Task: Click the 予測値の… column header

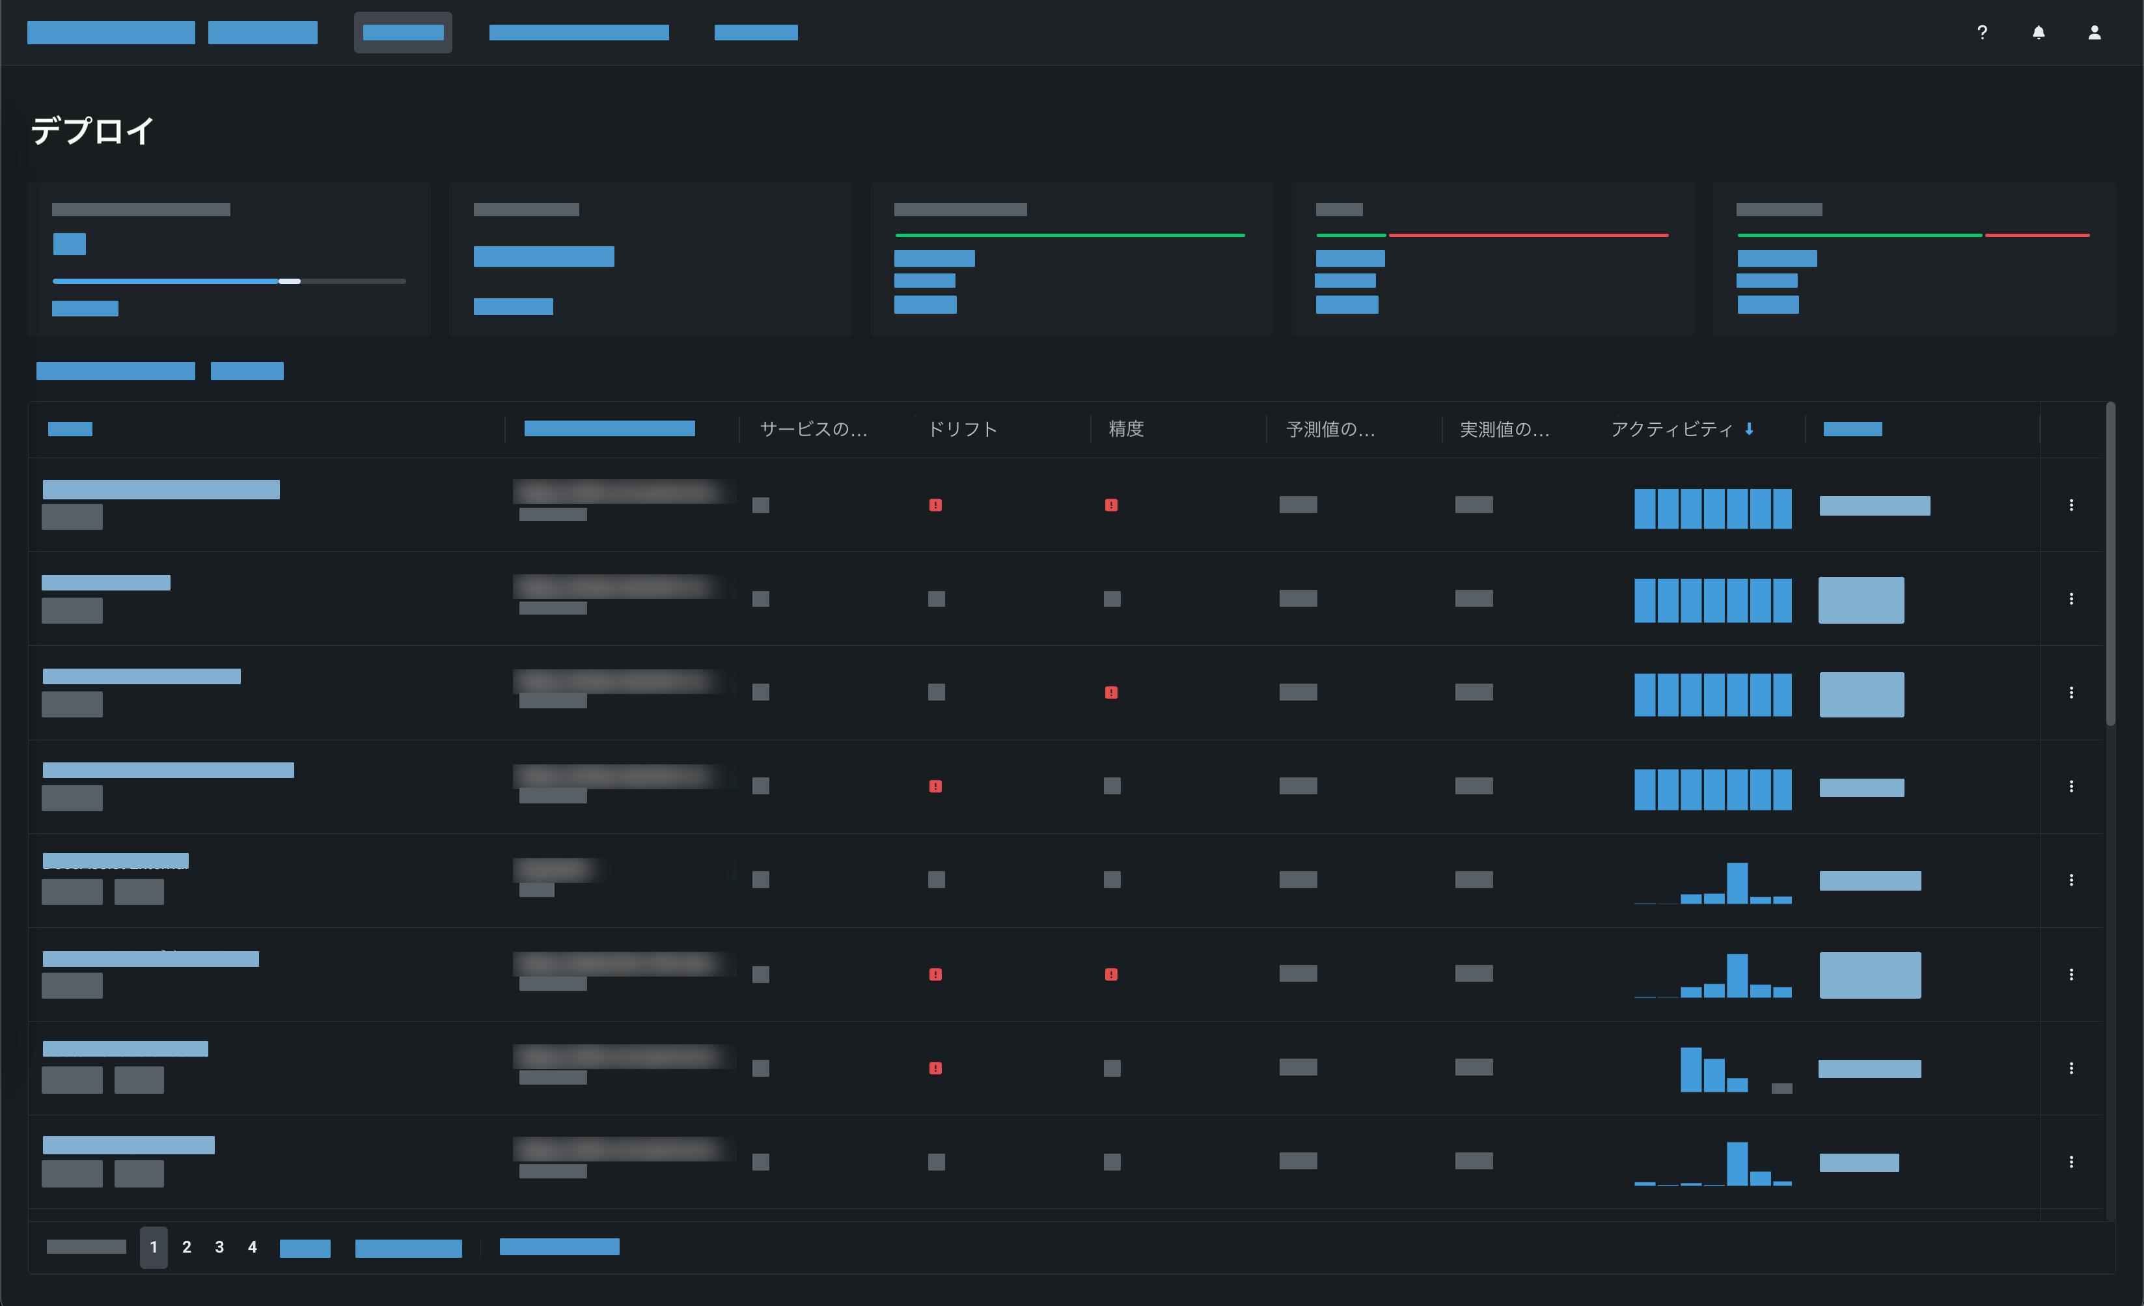Action: [1330, 429]
